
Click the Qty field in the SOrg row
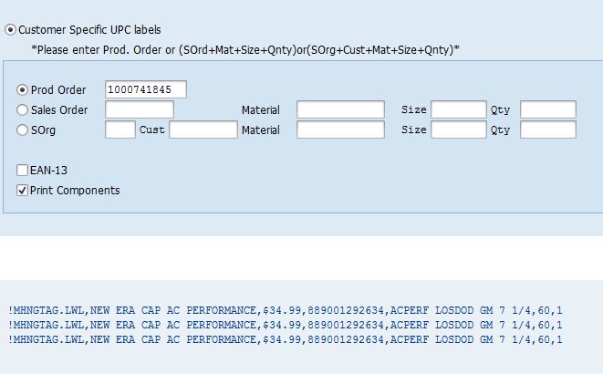click(547, 130)
